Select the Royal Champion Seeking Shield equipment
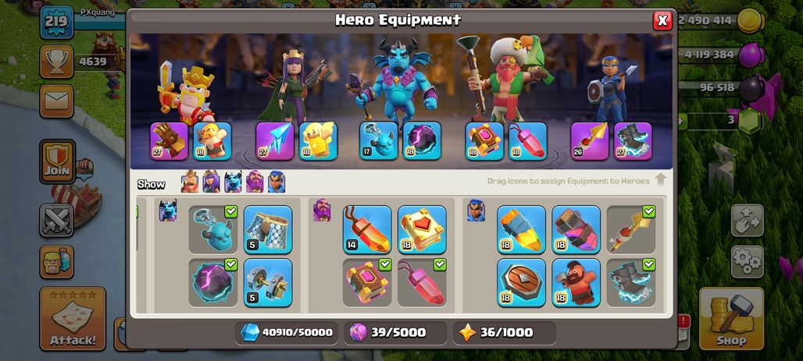 521,282
